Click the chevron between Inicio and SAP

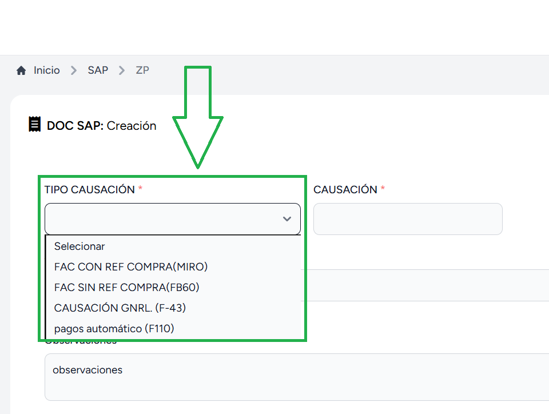74,70
